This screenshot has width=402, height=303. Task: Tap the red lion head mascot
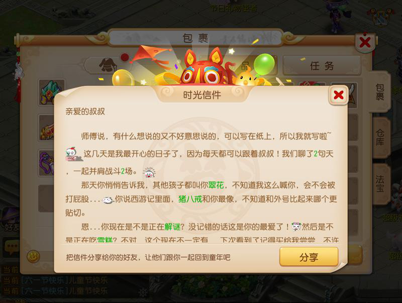coord(205,68)
